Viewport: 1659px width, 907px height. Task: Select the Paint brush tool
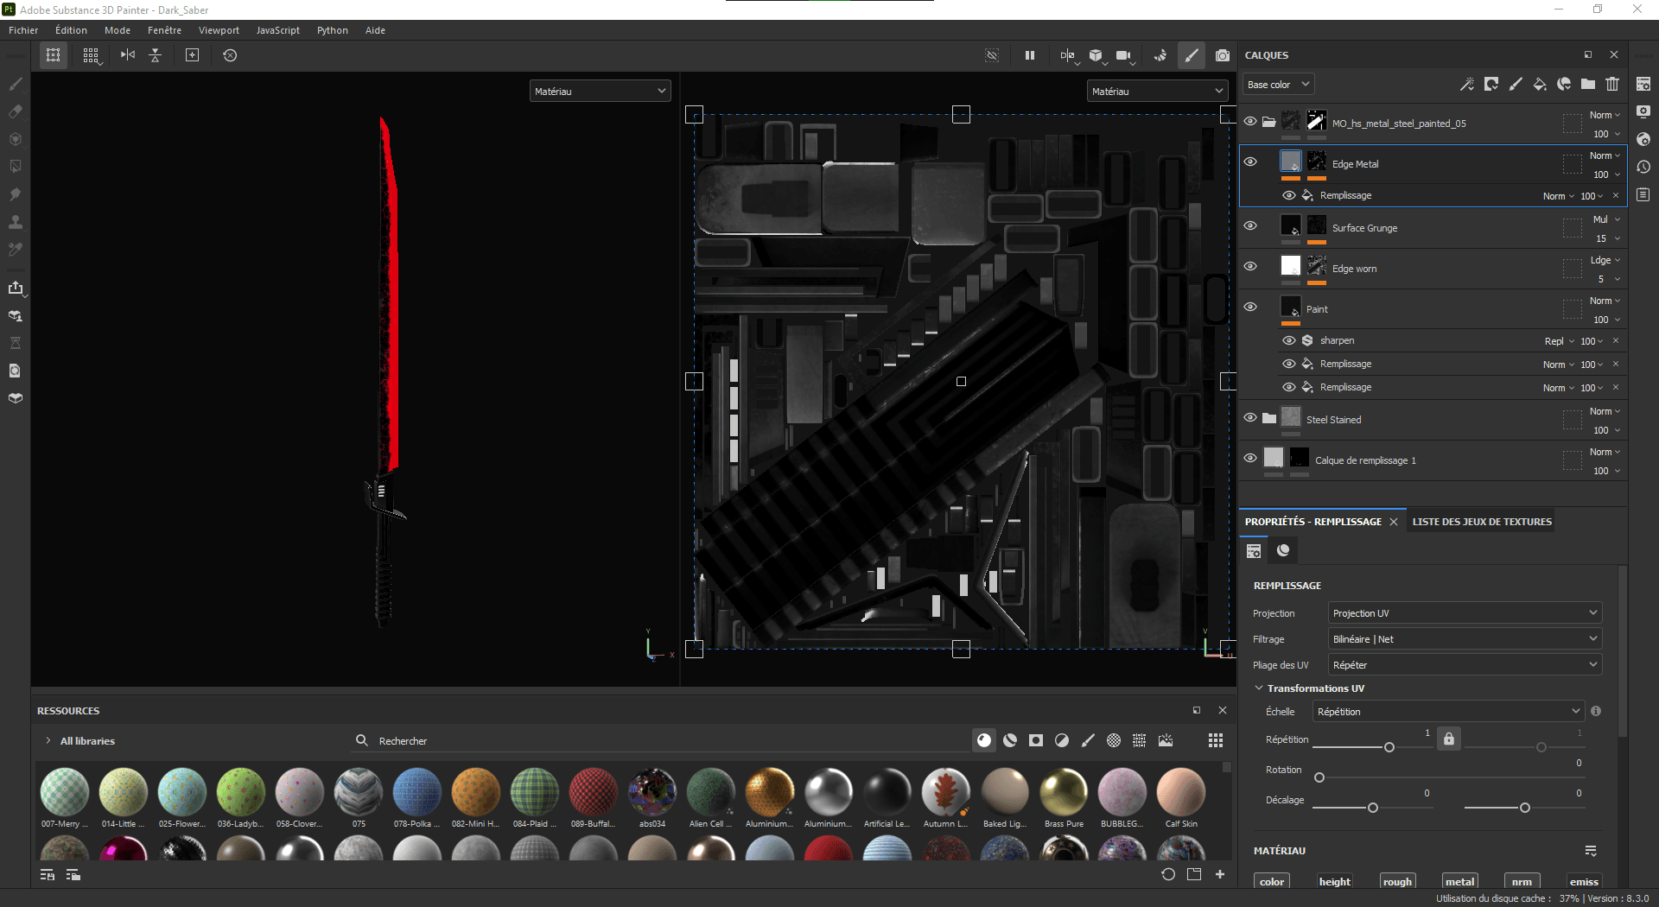(x=16, y=84)
